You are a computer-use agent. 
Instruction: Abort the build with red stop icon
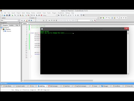42,15
